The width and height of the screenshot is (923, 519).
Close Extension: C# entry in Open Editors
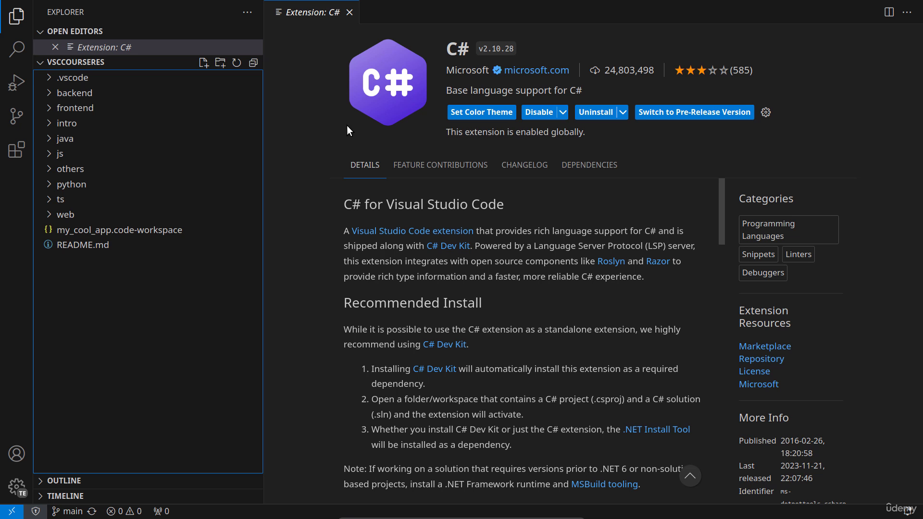coord(55,47)
